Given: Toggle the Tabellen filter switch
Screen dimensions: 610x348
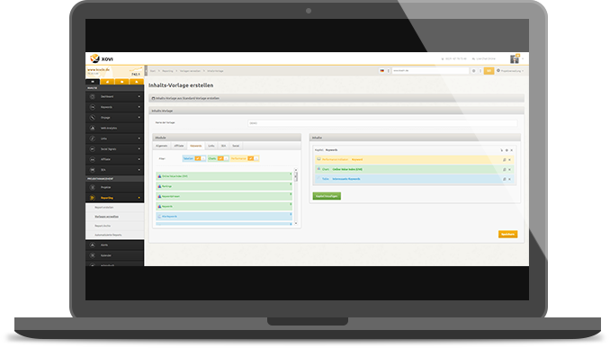Looking at the screenshot, I should coord(200,158).
